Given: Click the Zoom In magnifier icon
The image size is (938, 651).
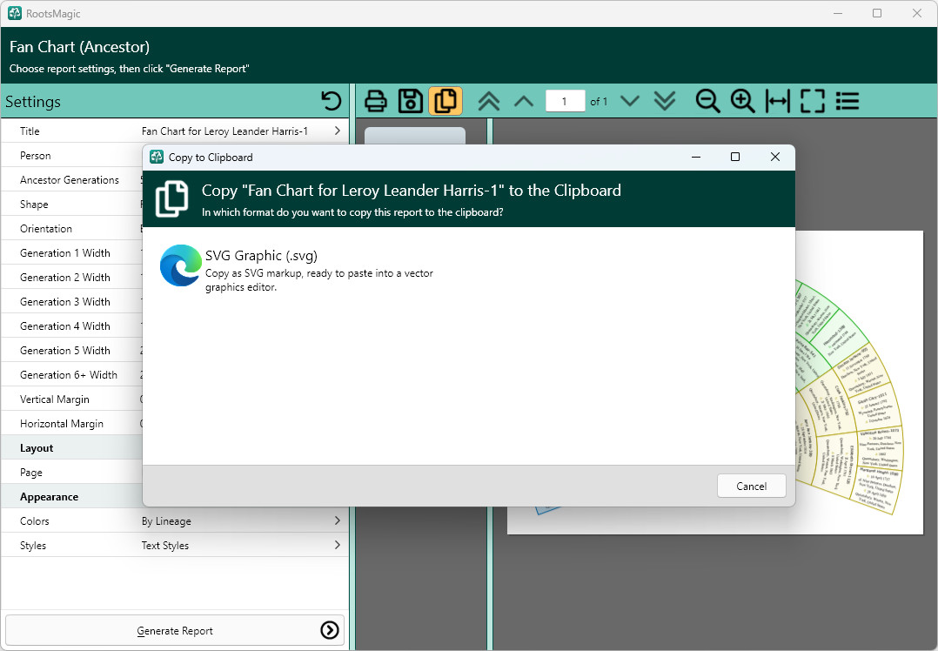Looking at the screenshot, I should 742,101.
